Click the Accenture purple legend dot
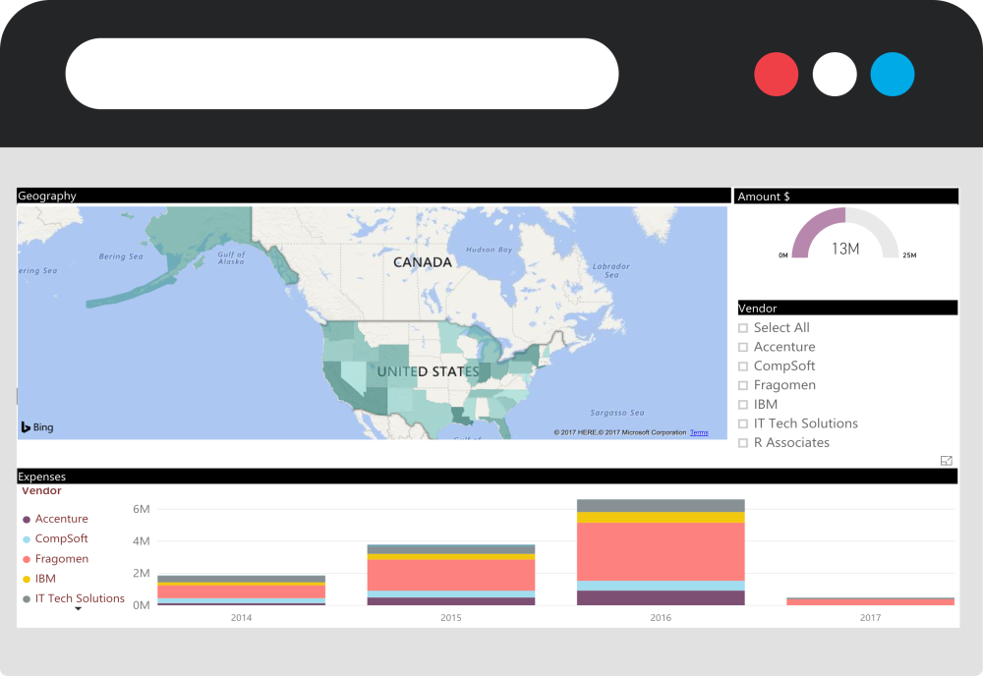Screen dimensions: 983x676 pyautogui.click(x=26, y=520)
